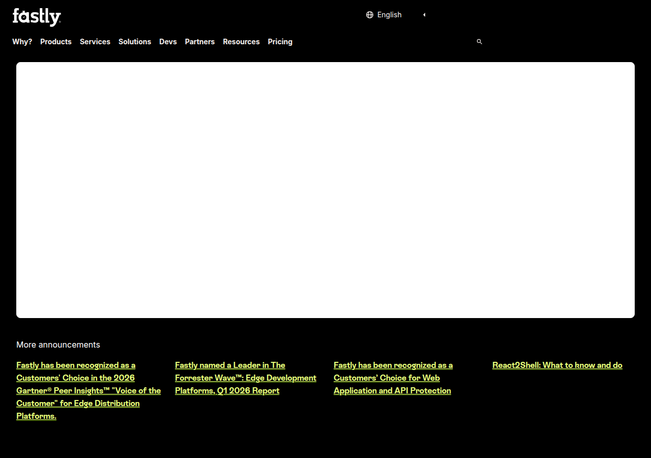The height and width of the screenshot is (458, 651).
Task: Open the Why? menu
Action: [x=22, y=42]
